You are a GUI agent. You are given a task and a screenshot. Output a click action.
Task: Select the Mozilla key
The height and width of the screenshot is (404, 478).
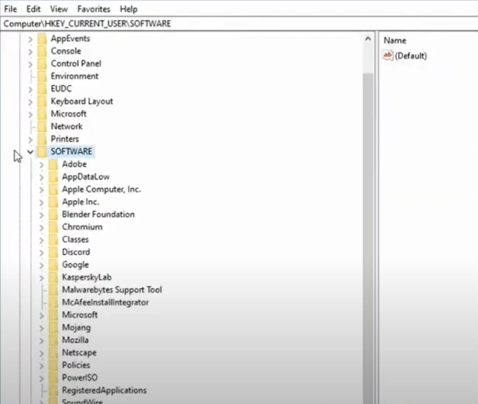75,340
